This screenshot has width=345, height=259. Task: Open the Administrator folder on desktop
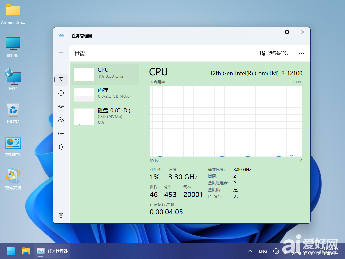point(13,14)
